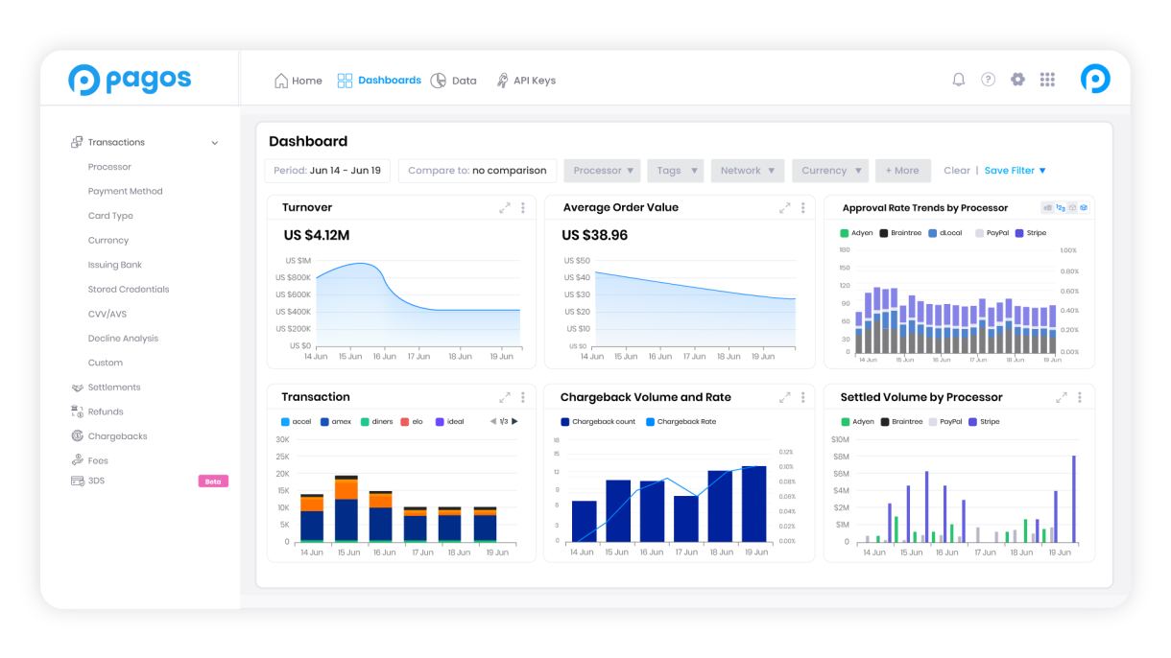Expand the Settled Volume by Processor chart
This screenshot has height=658, width=1171.
[1062, 397]
